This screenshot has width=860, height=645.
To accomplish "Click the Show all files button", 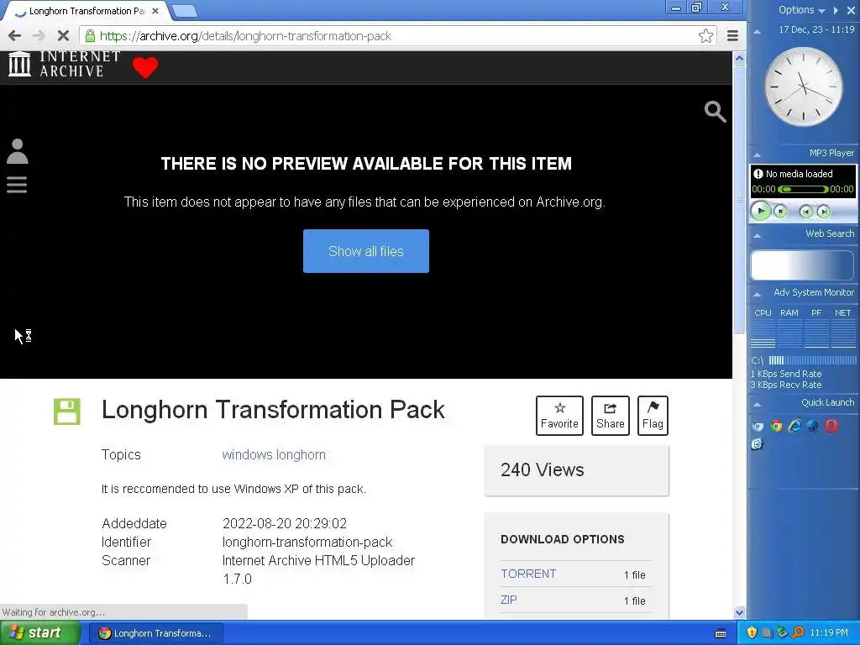I will (366, 251).
